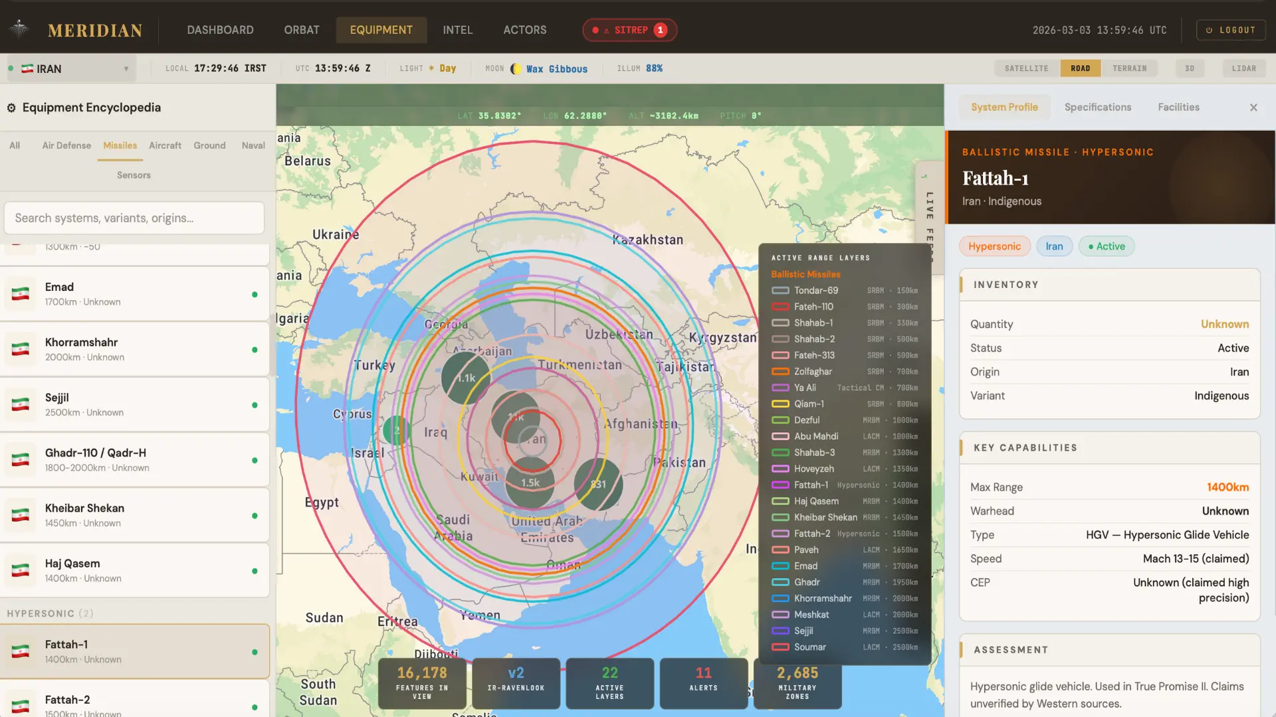Click the 831 map cluster marker
The width and height of the screenshot is (1276, 717).
point(598,484)
